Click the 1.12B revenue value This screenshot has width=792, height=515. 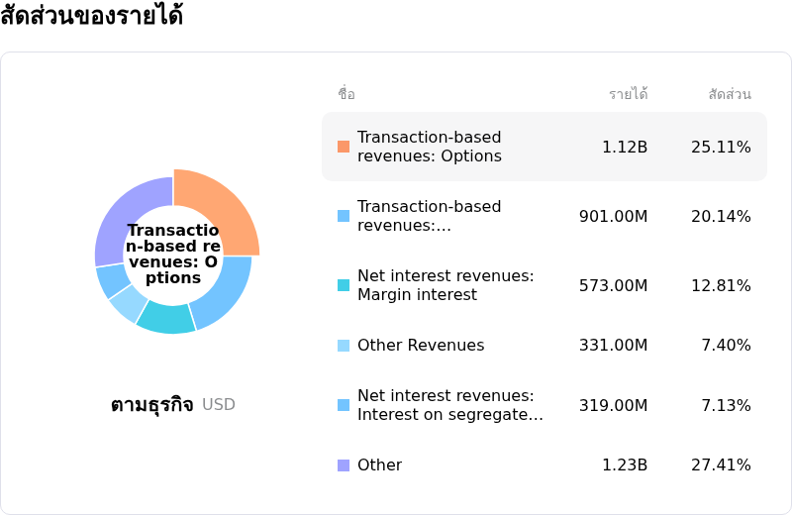[625, 147]
